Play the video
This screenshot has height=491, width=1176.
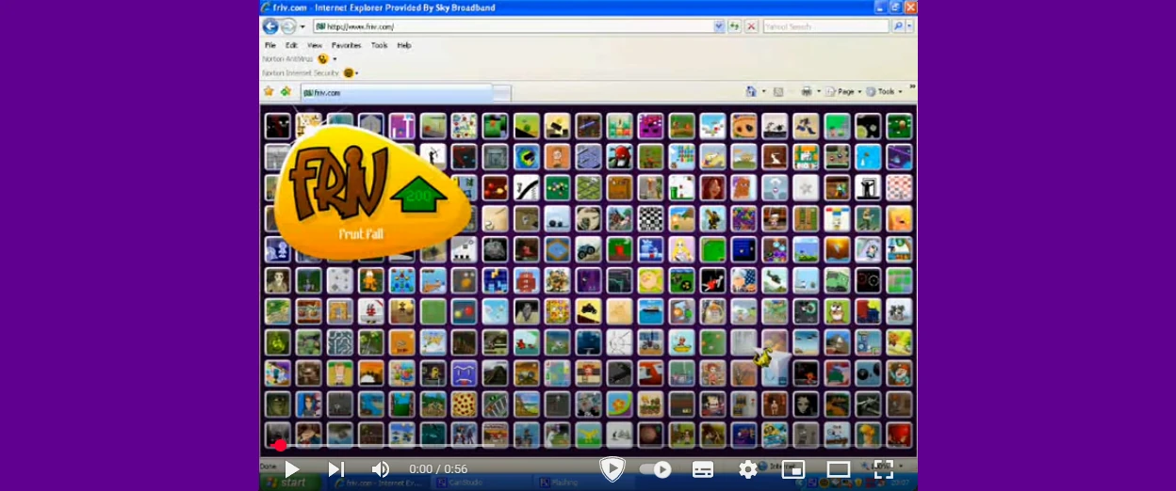point(292,469)
